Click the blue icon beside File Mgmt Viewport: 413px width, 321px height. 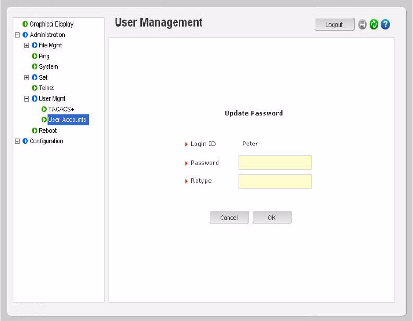point(35,45)
